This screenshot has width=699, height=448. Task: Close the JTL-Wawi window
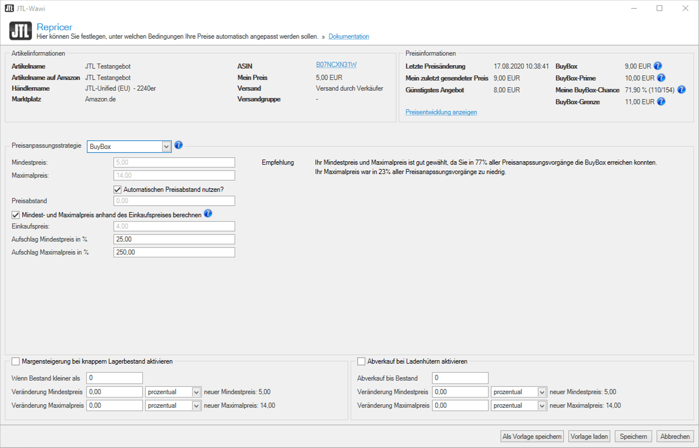point(685,8)
